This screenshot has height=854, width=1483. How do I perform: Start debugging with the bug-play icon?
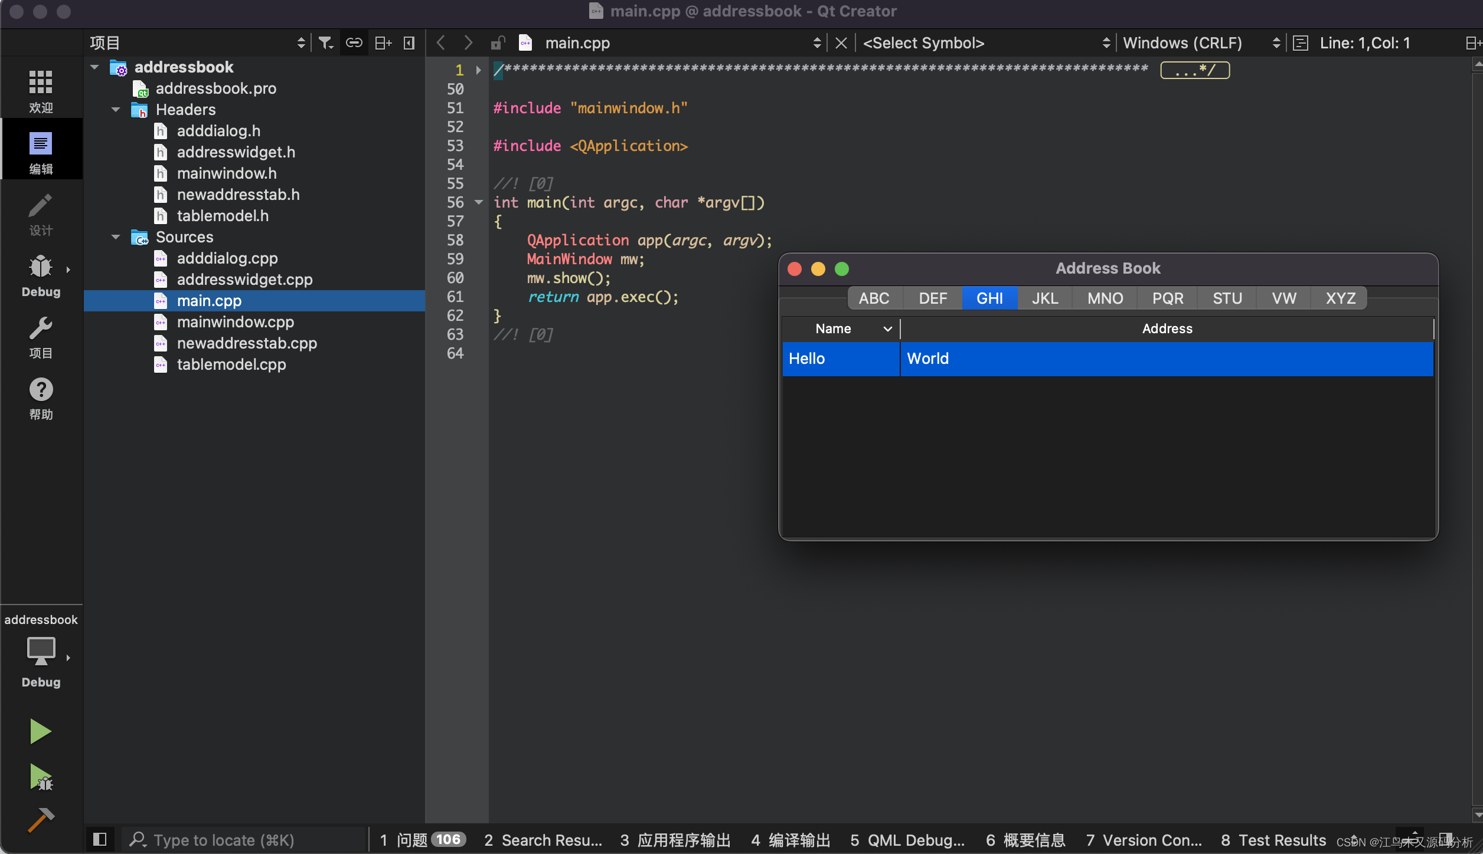(x=40, y=777)
